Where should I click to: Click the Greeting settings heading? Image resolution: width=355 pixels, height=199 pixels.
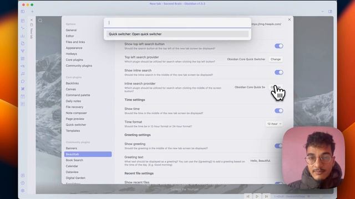point(138,135)
